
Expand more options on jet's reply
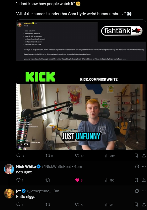pos(144,191)
